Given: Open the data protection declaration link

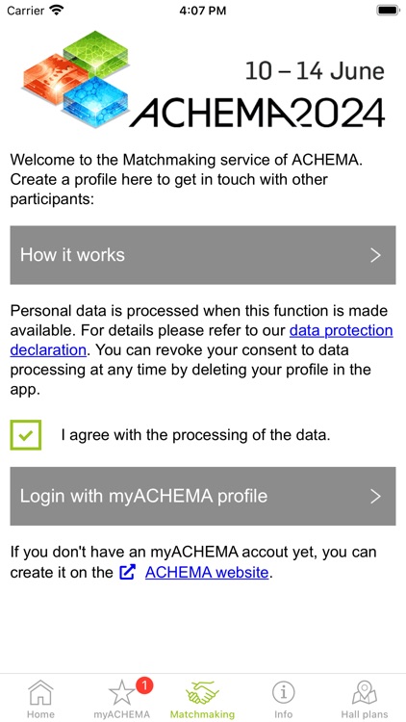Looking at the screenshot, I should coord(202,340).
